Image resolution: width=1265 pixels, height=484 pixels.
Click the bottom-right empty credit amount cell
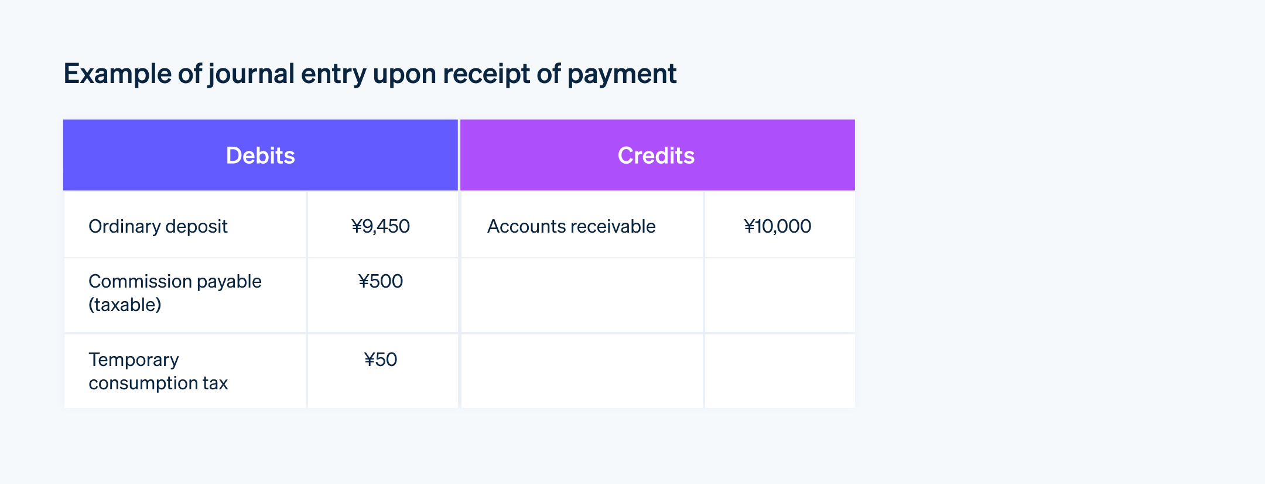(x=779, y=371)
